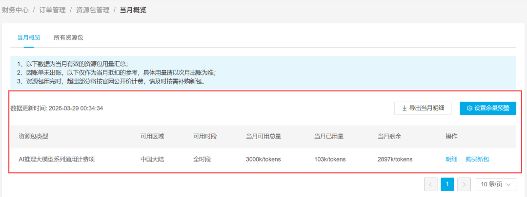Click the 中国大陆 region cell
This screenshot has width=527, height=197.
click(x=152, y=159)
